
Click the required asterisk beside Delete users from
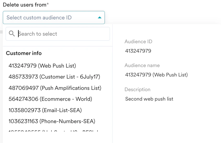[x=48, y=5]
